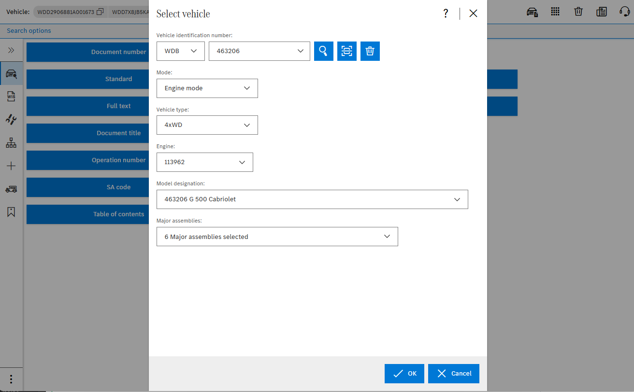Open the WIS document icon in the sidebar

click(x=11, y=97)
